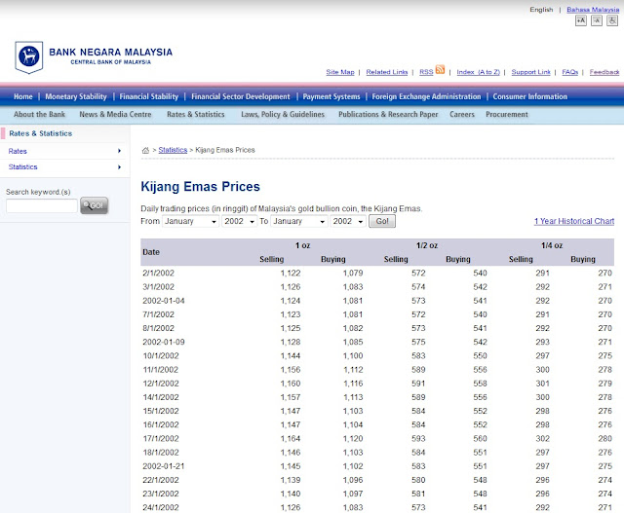The image size is (624, 513).
Task: Open the Related Links link
Action: point(387,72)
